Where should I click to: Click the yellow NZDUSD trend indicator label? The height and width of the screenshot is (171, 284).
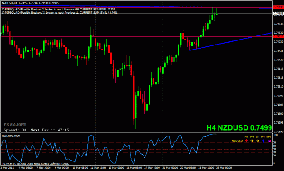click(x=237, y=141)
